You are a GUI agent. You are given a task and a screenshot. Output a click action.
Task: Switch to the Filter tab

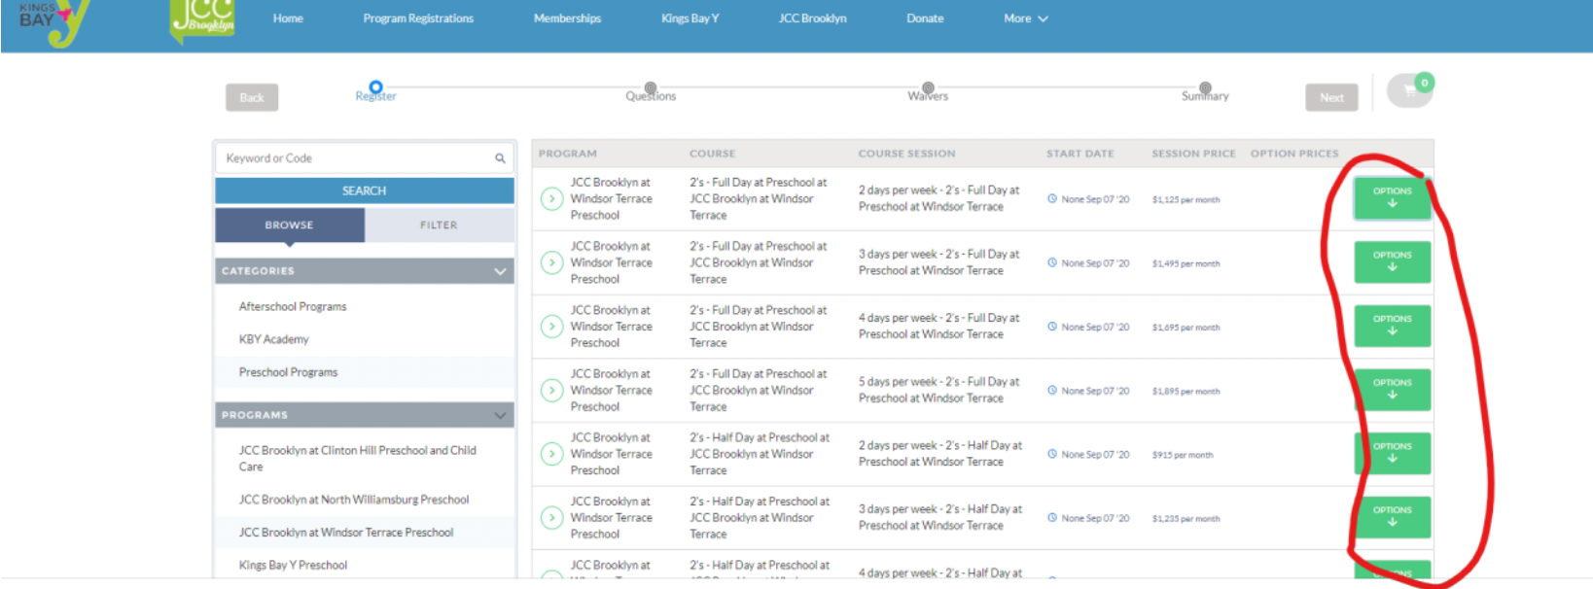tap(439, 225)
